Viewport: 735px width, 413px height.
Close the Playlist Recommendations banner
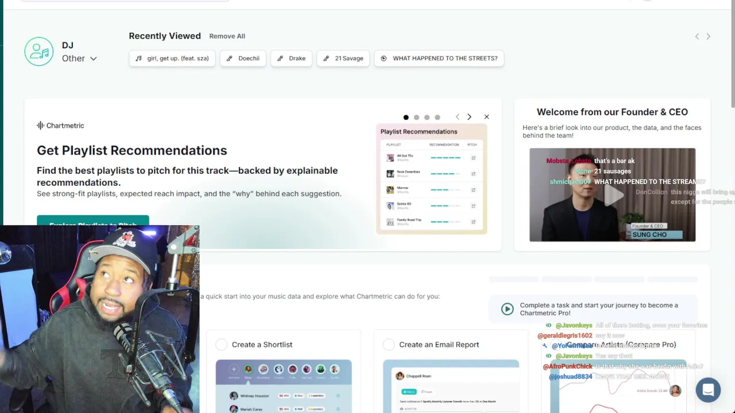point(486,117)
